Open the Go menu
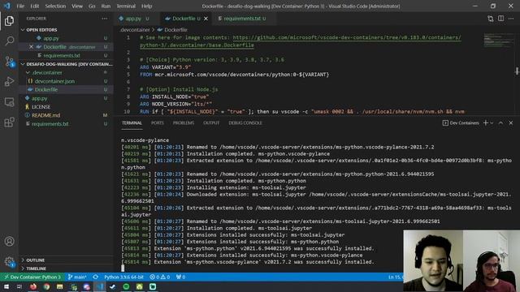520x292 pixels. tap(92, 6)
